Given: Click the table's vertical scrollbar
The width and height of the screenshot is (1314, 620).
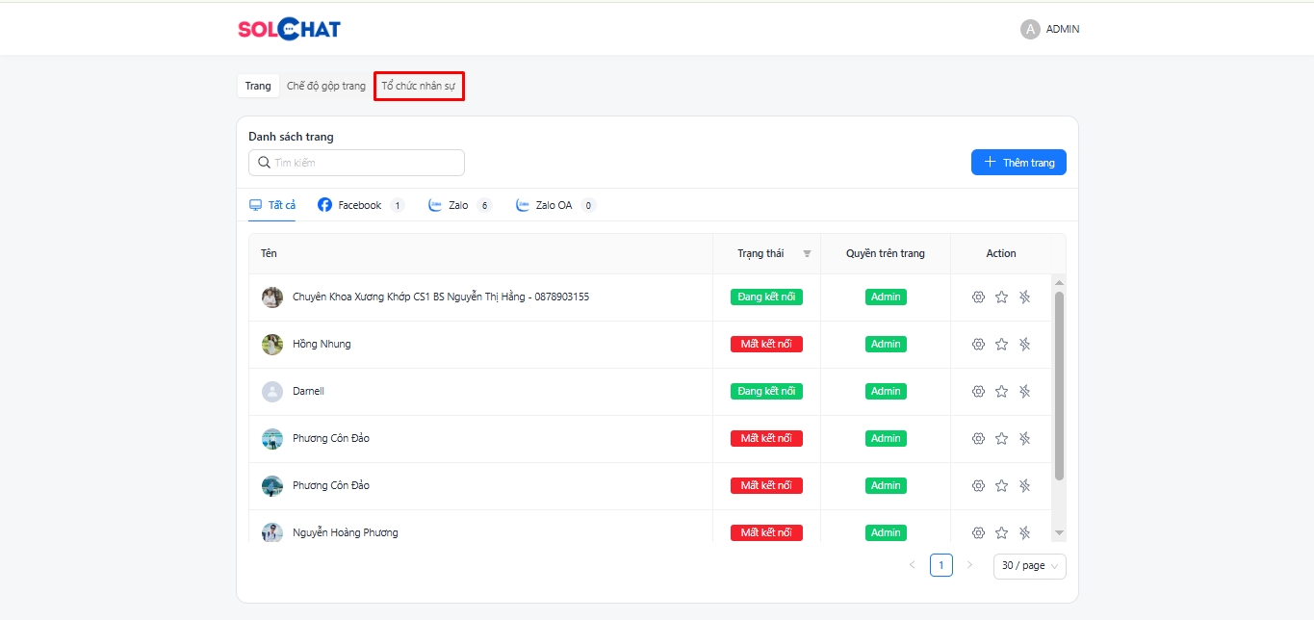Looking at the screenshot, I should 1059,385.
